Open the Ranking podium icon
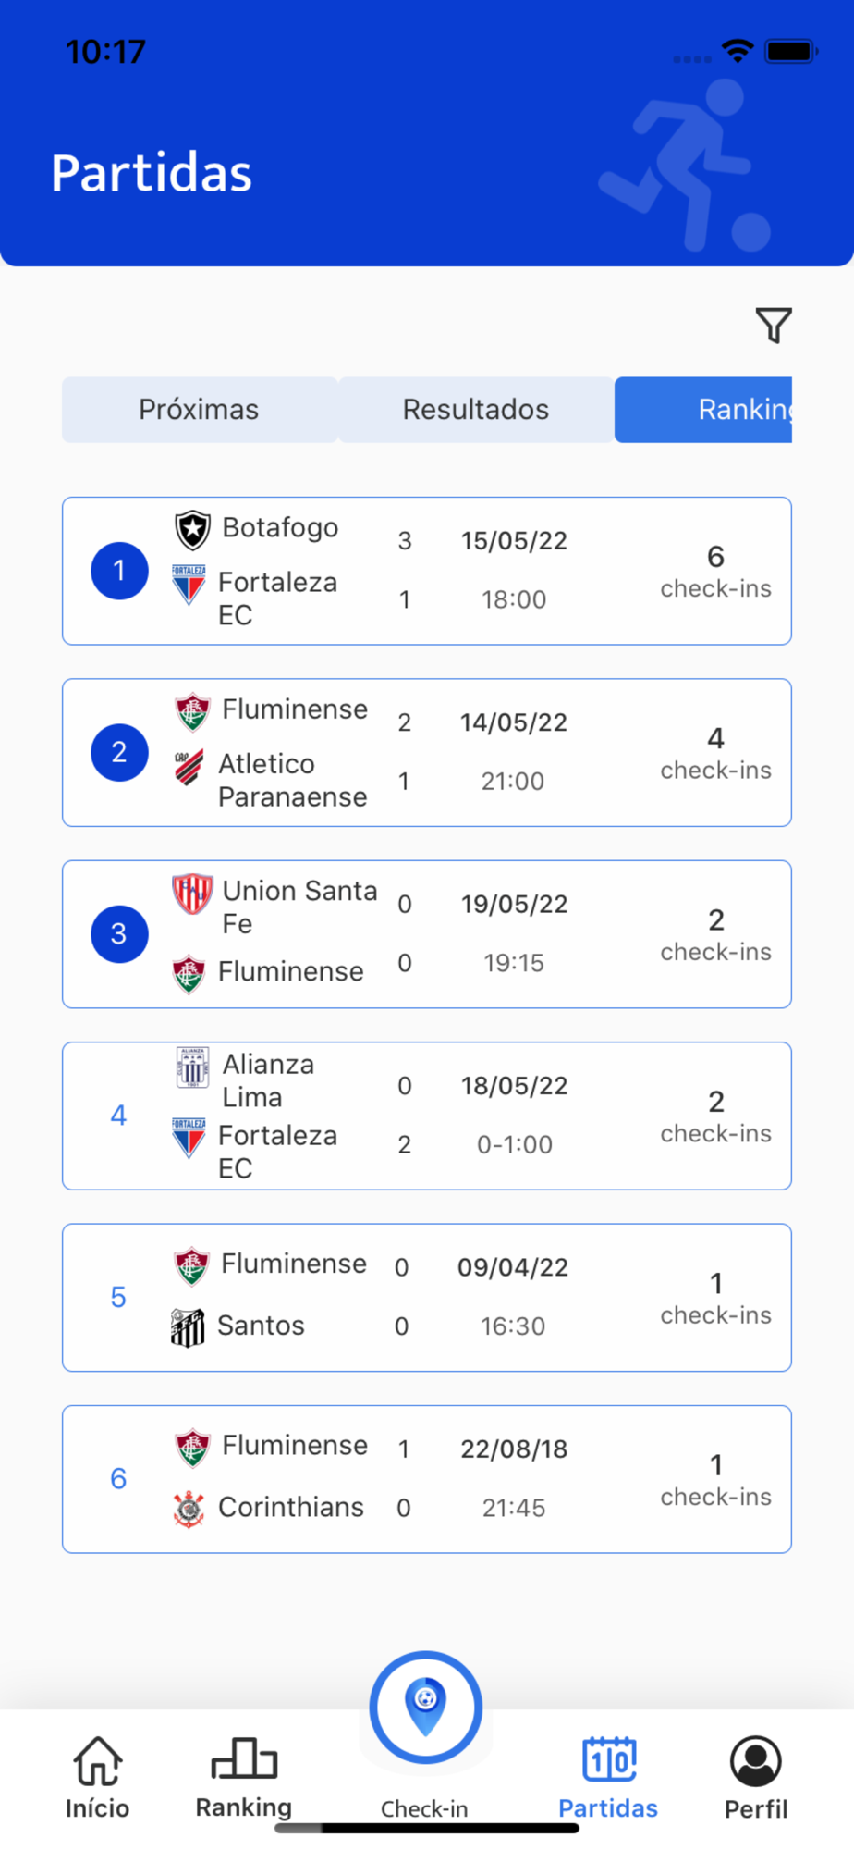The width and height of the screenshot is (854, 1850). tap(244, 1757)
